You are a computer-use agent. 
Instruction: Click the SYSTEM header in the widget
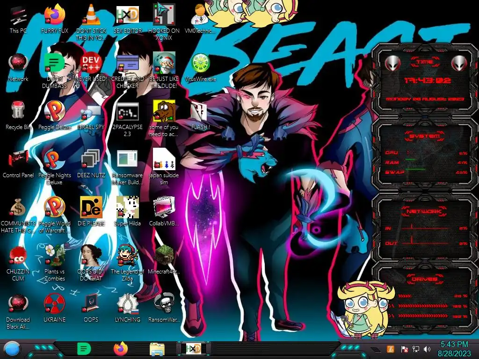point(425,136)
